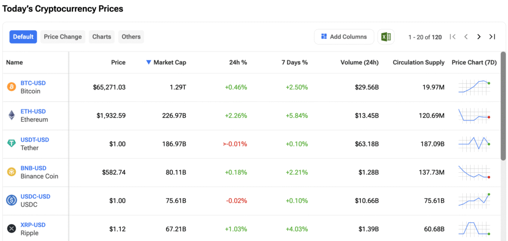This screenshot has height=241, width=508.
Task: Click the supply value 19.97M
Action: [434, 87]
